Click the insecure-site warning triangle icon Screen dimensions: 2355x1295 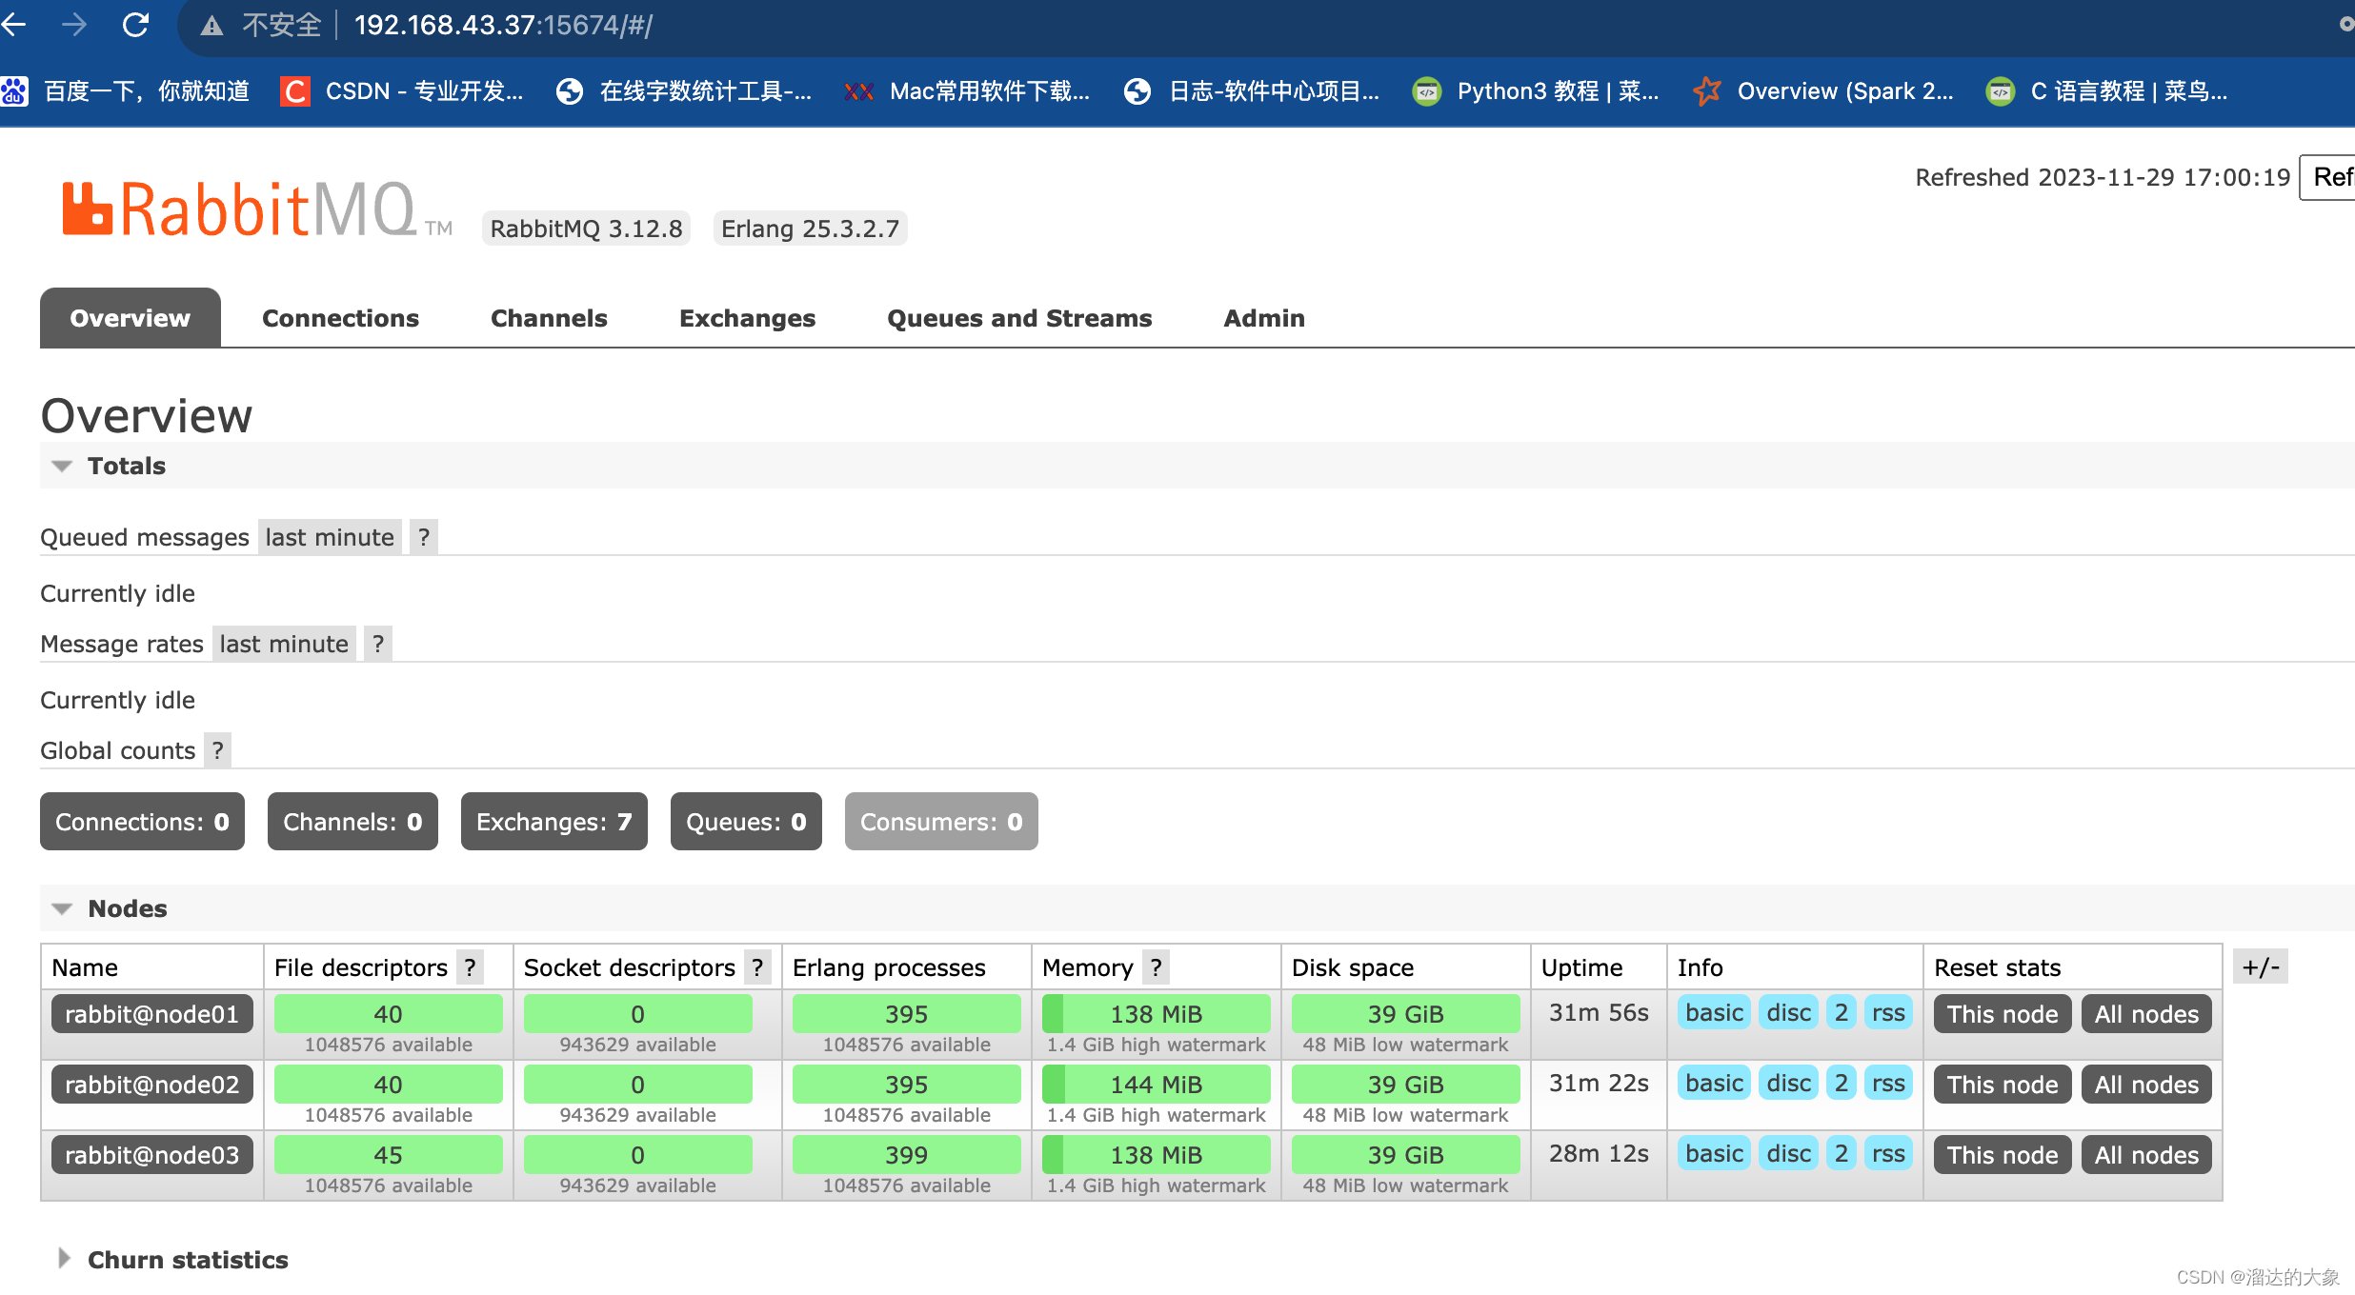click(x=211, y=26)
